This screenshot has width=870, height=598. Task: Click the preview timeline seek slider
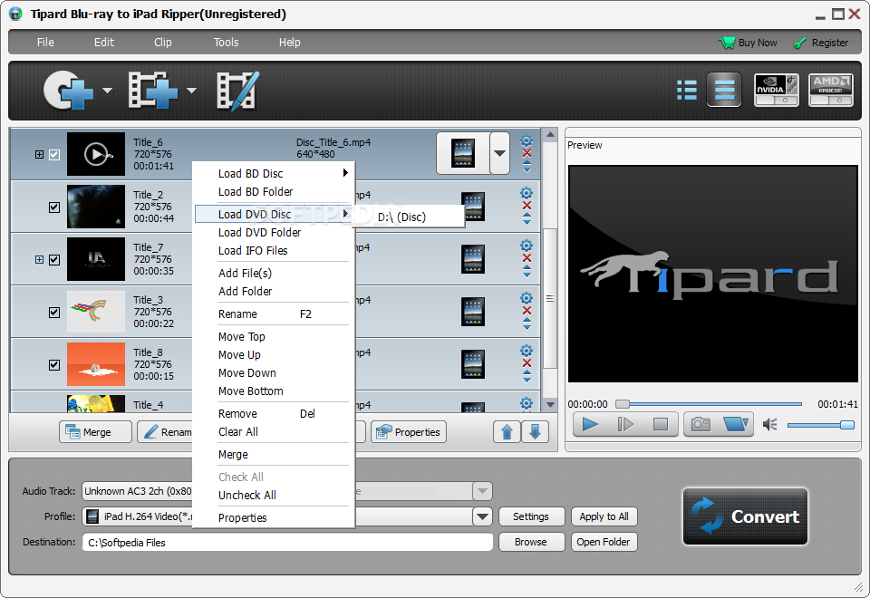click(709, 404)
